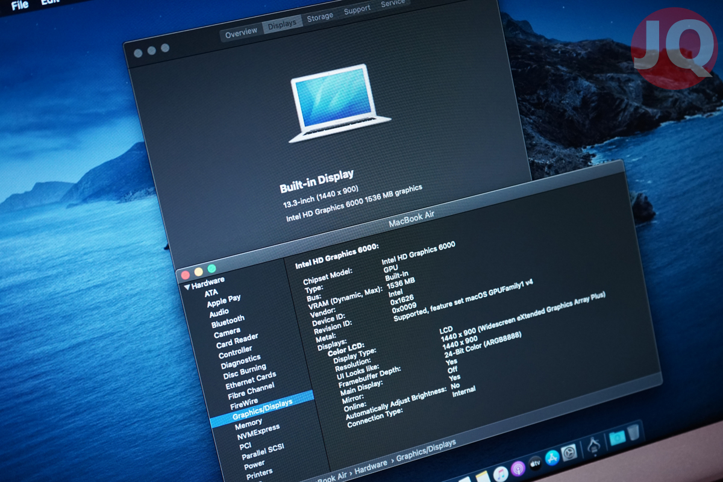Image resolution: width=723 pixels, height=482 pixels.
Task: Click the System Information icon in the Dock
Action: pyautogui.click(x=593, y=446)
